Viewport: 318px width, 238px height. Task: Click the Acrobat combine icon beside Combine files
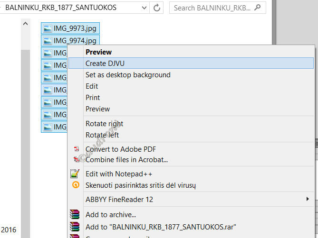tap(77, 160)
